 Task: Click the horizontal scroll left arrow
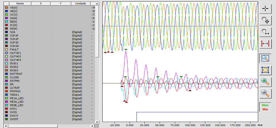coord(6,126)
